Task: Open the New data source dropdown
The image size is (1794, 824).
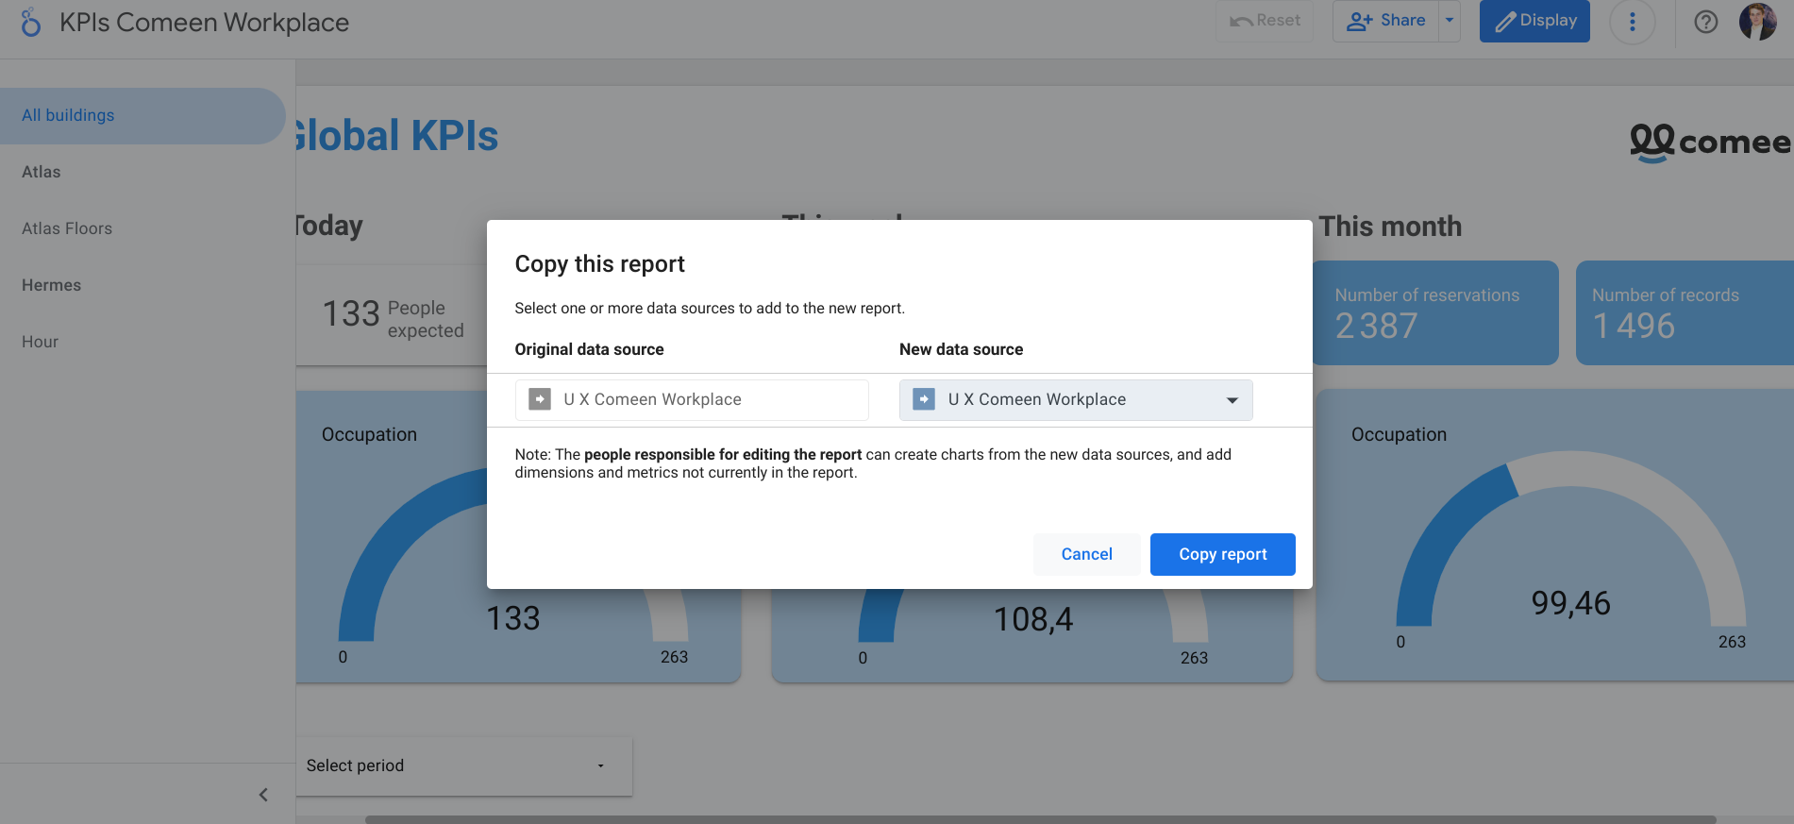Action: point(1076,399)
